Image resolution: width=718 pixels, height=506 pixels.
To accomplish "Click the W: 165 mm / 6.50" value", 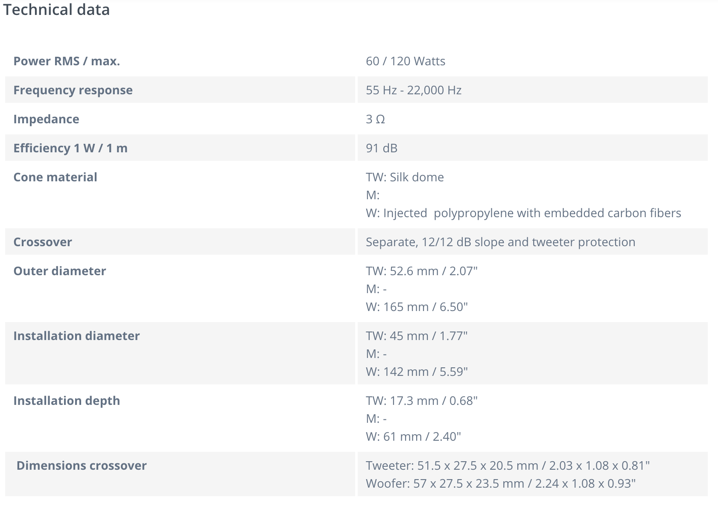I will pos(417,307).
